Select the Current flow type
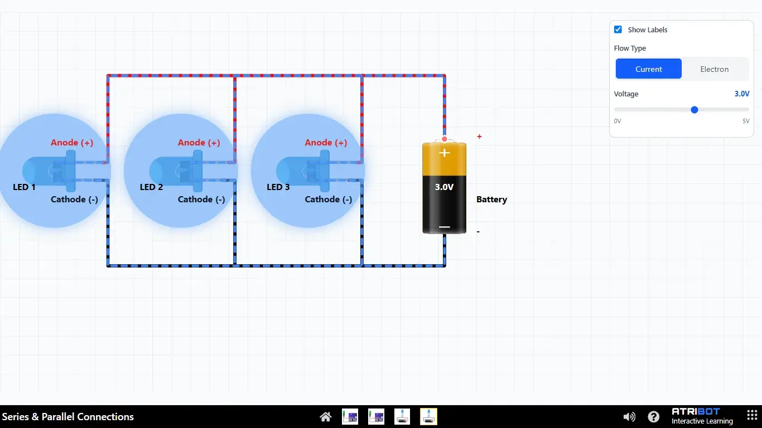The image size is (762, 428). click(x=649, y=69)
